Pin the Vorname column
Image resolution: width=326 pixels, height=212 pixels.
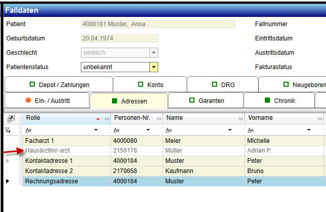click(x=319, y=119)
